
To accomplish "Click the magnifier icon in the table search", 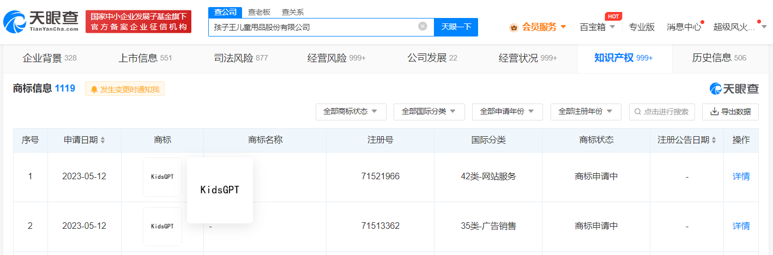I will coord(638,112).
